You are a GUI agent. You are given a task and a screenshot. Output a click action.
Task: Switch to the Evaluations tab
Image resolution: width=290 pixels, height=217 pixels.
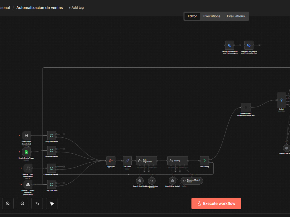[236, 16]
